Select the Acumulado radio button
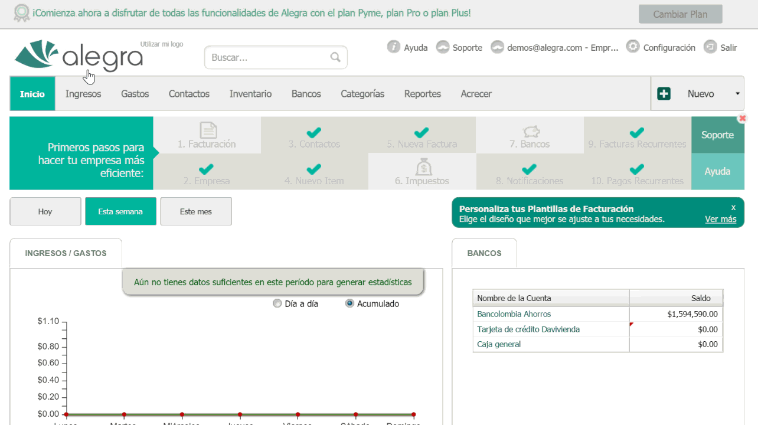Viewport: 758px width, 425px height. coord(349,303)
